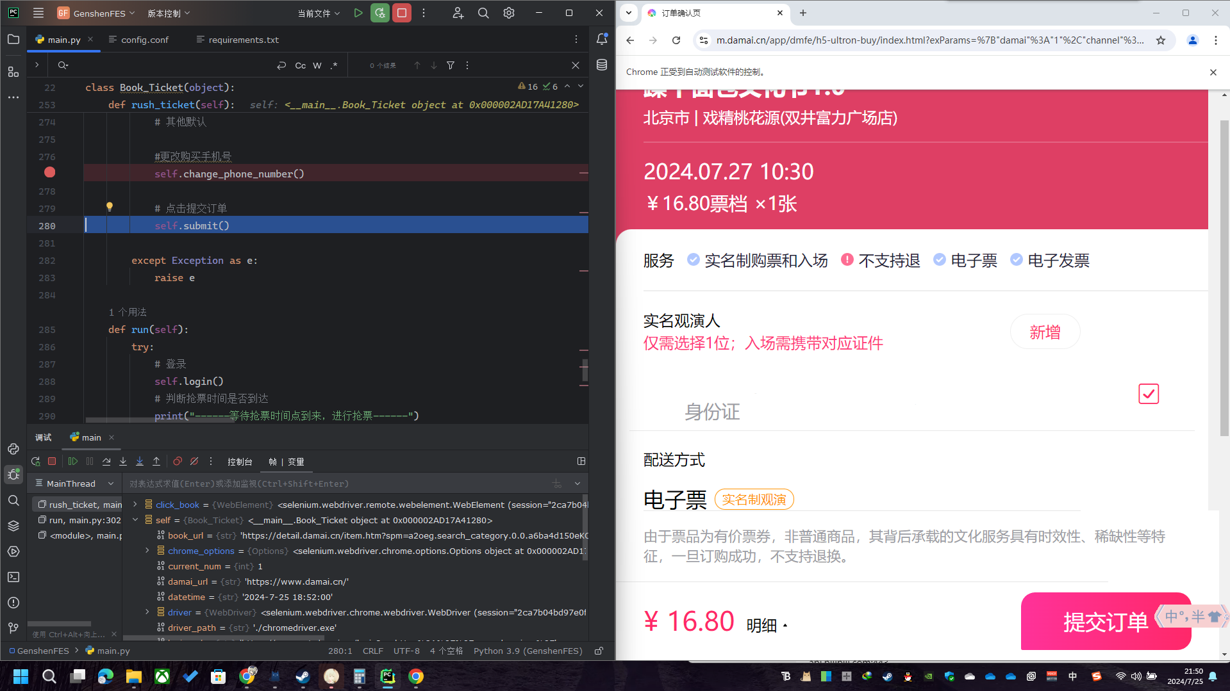1230x691 pixels.
Task: Stop the running debug session
Action: point(52,461)
